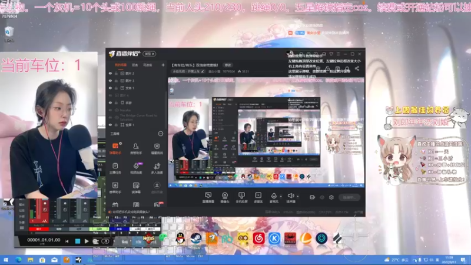
Task: Open the 房管助手 tool
Action: click(x=136, y=148)
